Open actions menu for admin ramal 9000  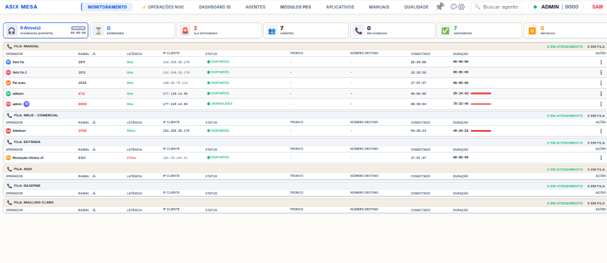tap(601, 104)
